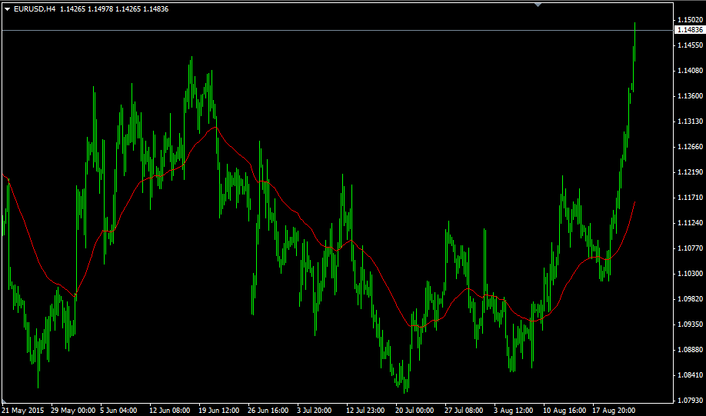Viewport: 706px width, 416px height.
Task: Click price scale value 1.10770
Action: (x=690, y=248)
